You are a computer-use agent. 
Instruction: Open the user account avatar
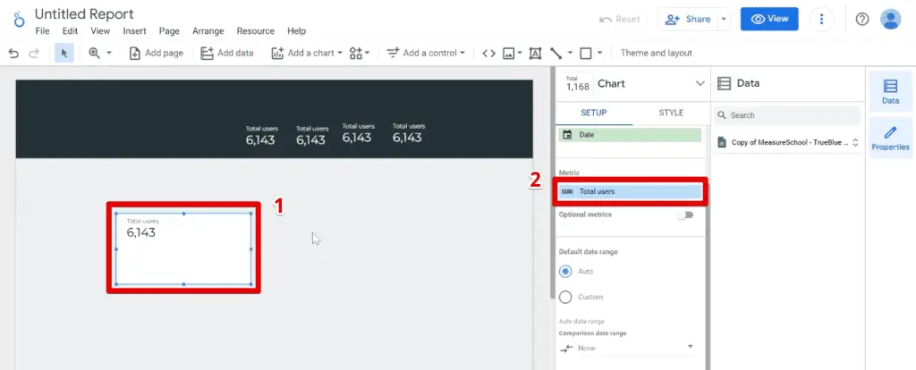pos(890,20)
